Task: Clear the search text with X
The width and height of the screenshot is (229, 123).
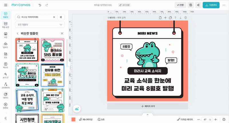Action: (x=54, y=17)
